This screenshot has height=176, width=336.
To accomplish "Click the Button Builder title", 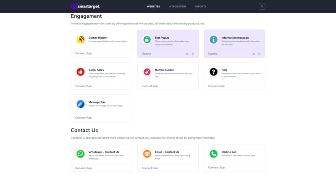I will (164, 70).
